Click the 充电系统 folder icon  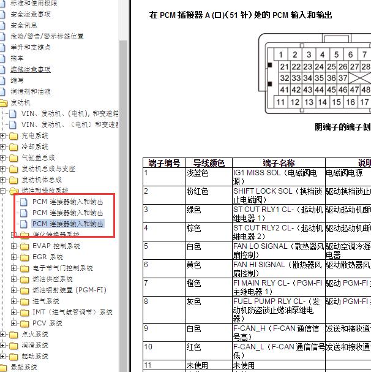[13, 136]
